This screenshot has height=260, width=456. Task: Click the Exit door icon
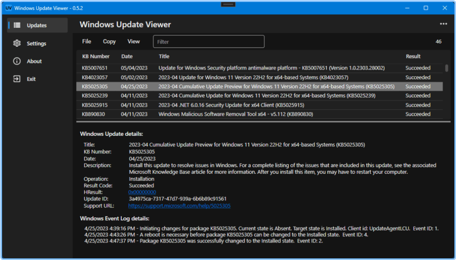point(17,79)
